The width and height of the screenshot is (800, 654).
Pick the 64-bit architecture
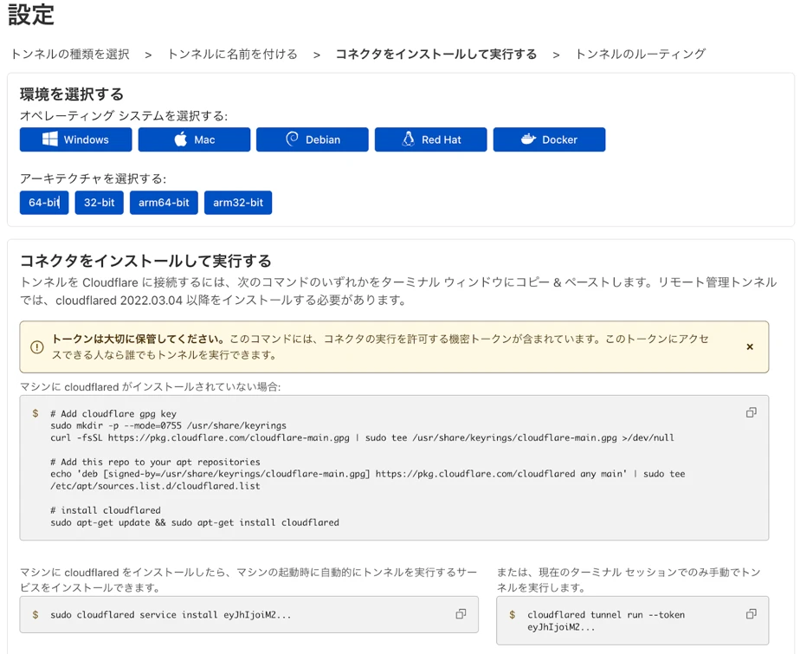pyautogui.click(x=44, y=203)
